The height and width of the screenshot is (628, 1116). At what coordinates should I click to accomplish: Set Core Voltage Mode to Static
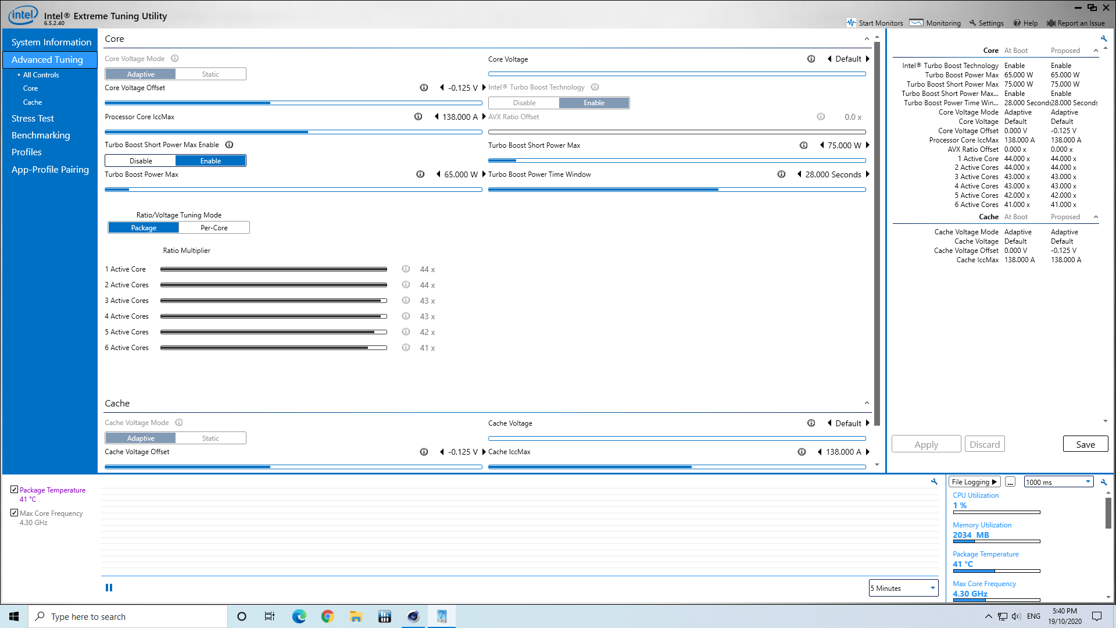coord(210,74)
